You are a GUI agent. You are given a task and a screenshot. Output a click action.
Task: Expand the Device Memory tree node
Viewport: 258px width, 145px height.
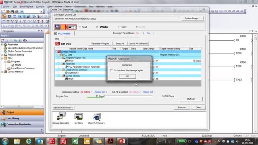pos(2,72)
